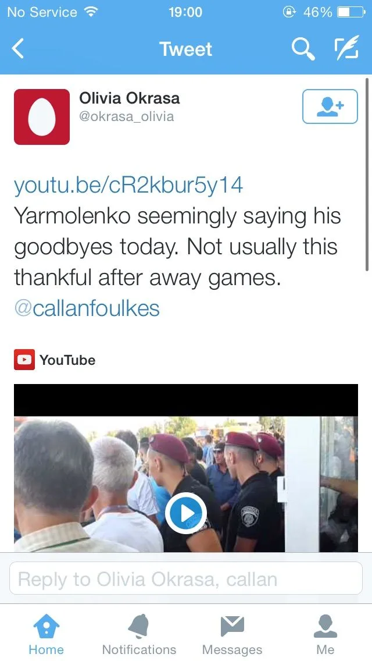The height and width of the screenshot is (661, 372).
Task: Open the @callanfoulkes mention
Action: click(x=87, y=308)
